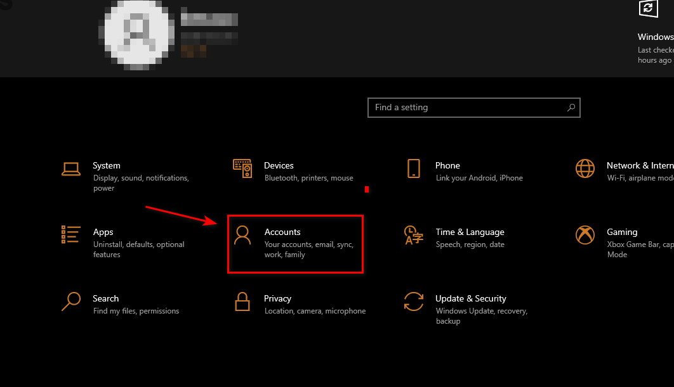Open the Privacy padlock icon
This screenshot has width=674, height=387.
click(x=242, y=301)
